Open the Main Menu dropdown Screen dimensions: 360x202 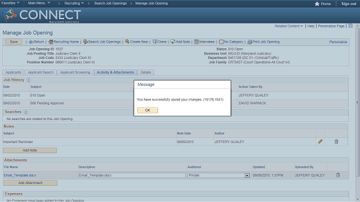(39, 3)
